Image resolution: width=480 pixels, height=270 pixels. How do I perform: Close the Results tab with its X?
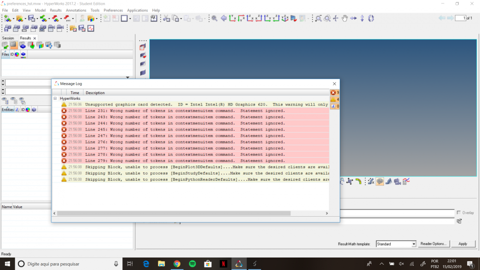coord(35,38)
